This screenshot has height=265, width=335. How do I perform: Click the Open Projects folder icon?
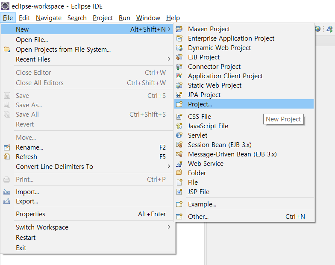[x=7, y=49]
